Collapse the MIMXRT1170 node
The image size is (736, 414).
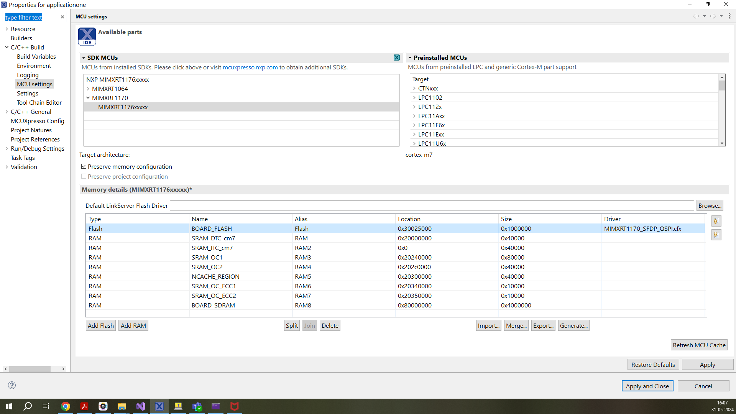(x=88, y=98)
